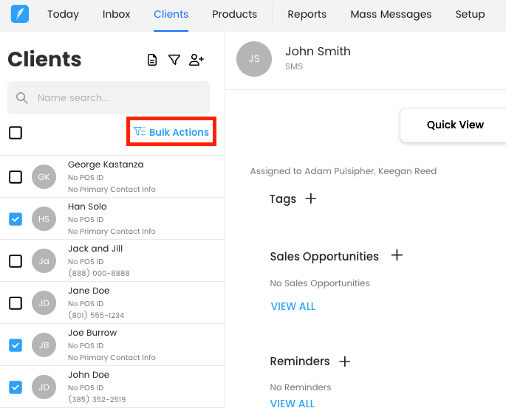The height and width of the screenshot is (408, 506).
Task: Click the Name search field
Action: point(109,97)
